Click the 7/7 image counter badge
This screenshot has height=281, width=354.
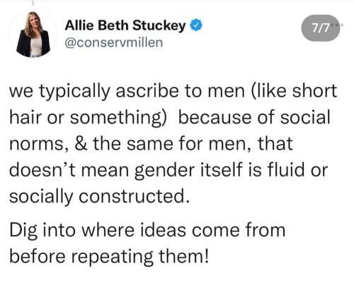320,28
